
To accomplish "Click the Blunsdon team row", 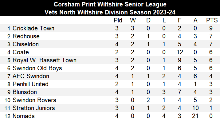I will 110,92.
